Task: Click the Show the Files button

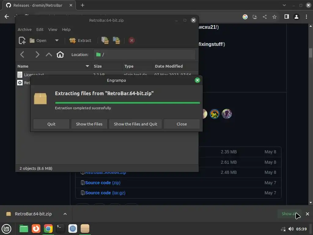Action: (x=89, y=124)
